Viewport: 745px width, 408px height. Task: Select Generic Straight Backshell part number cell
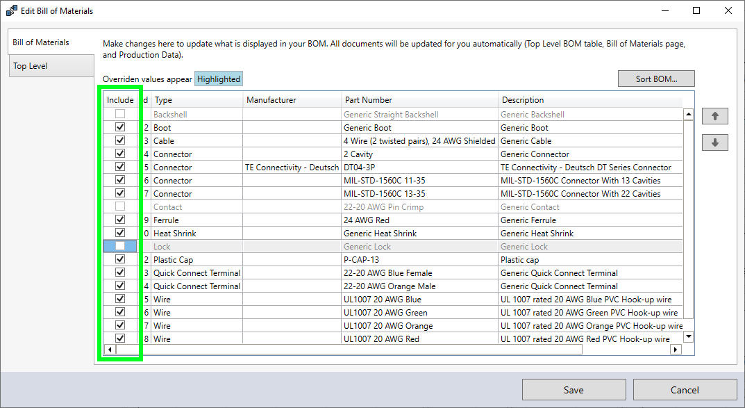click(420, 115)
